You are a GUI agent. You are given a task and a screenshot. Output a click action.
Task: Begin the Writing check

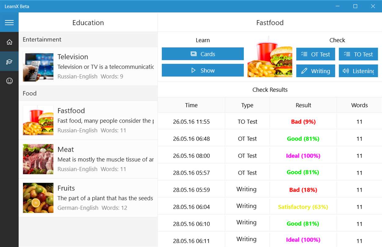coord(315,71)
